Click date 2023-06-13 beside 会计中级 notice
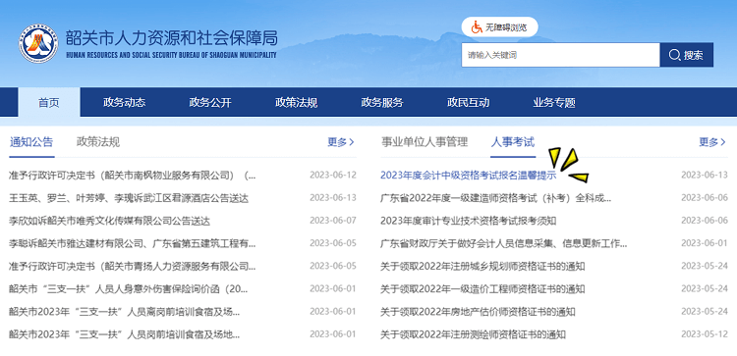Image resolution: width=737 pixels, height=356 pixels. click(705, 176)
